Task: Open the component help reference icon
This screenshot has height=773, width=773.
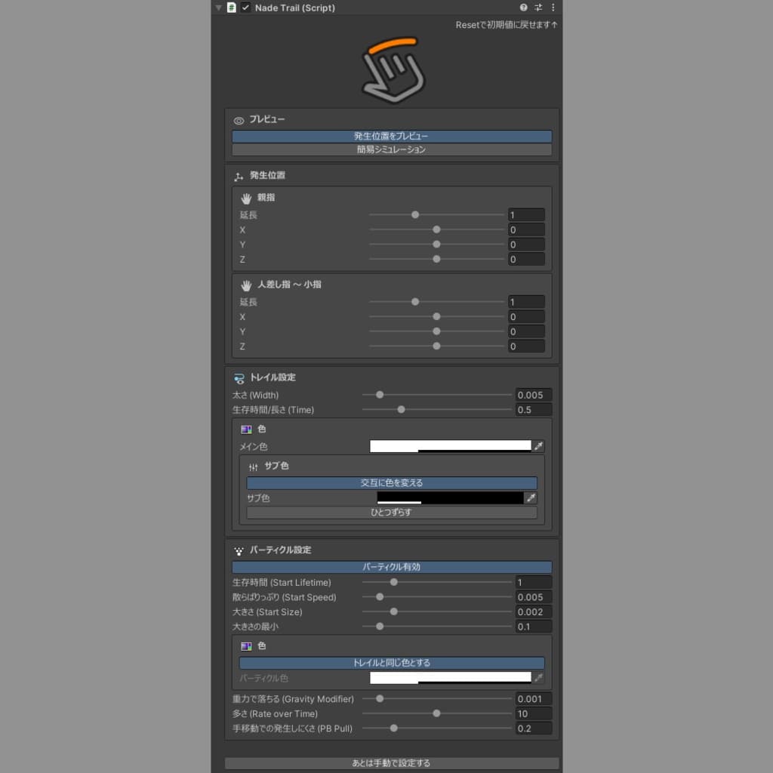Action: coord(524,8)
